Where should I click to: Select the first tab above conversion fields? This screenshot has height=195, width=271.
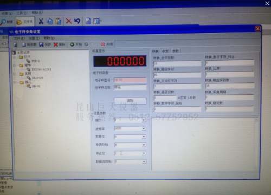click(x=155, y=51)
